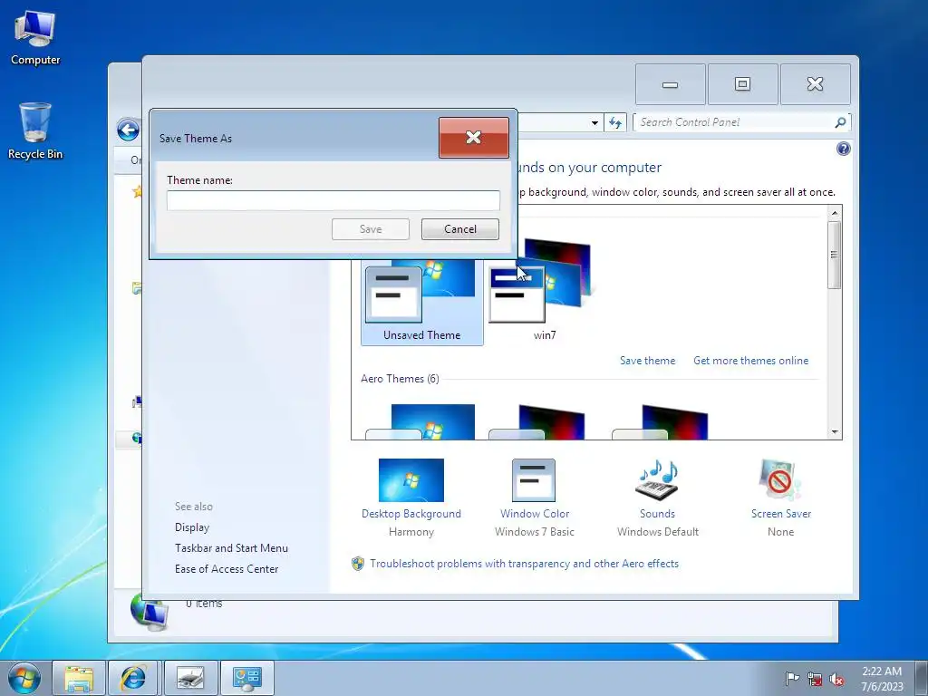Open the Control Panel taskbar icon
The image size is (928, 696).
[246, 678]
